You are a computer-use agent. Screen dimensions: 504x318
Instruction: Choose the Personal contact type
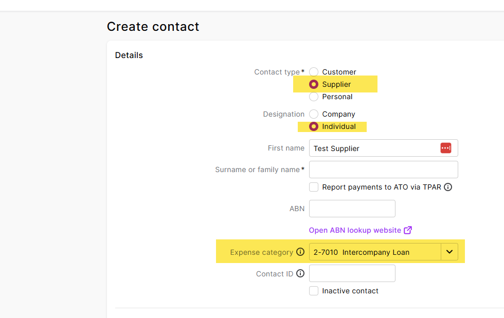(x=314, y=97)
